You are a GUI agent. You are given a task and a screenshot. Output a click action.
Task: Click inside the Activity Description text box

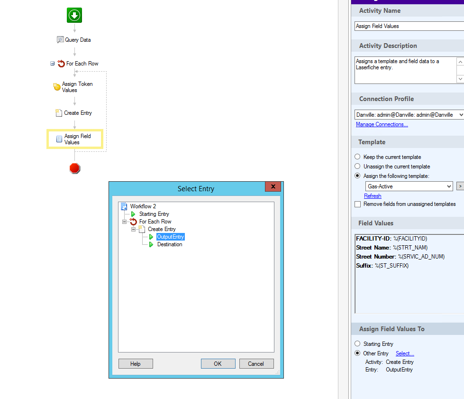pyautogui.click(x=405, y=70)
